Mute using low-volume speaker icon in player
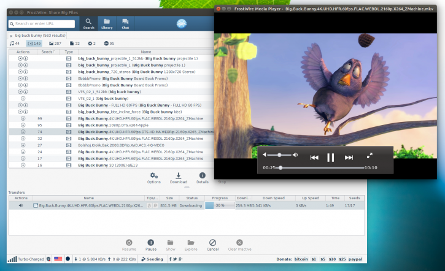445x271 pixels. pos(265,155)
